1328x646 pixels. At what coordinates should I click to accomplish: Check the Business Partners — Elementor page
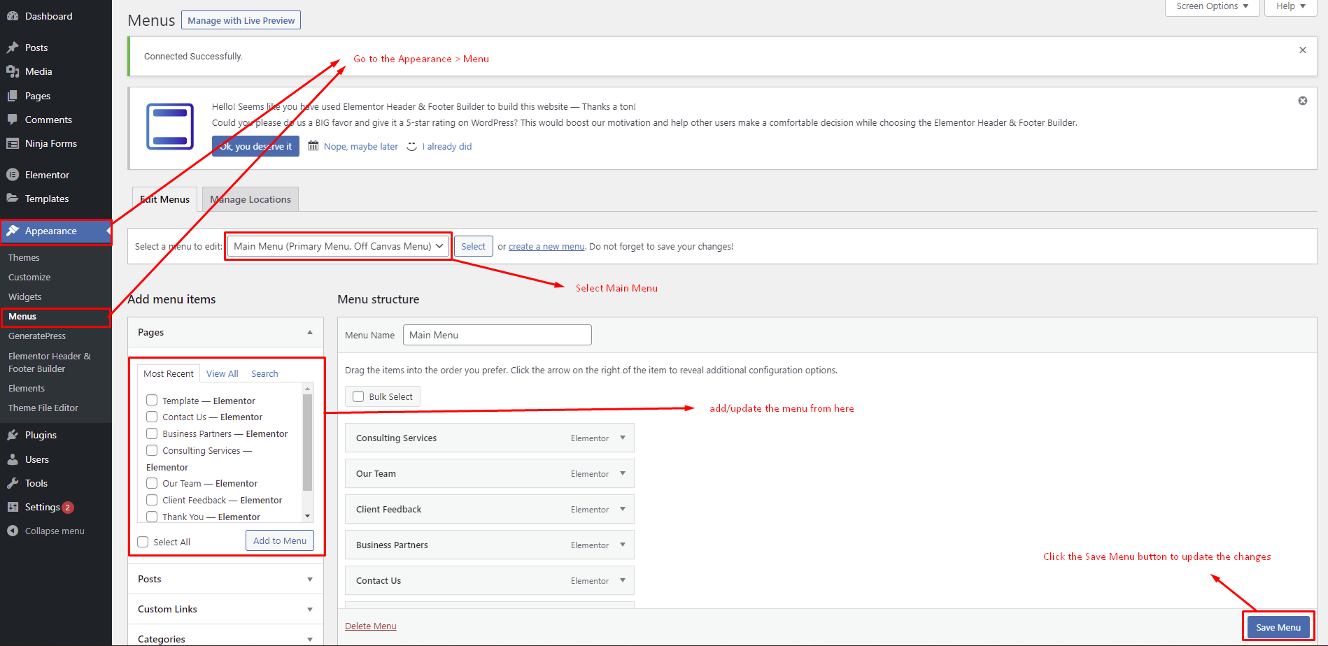pyautogui.click(x=152, y=433)
